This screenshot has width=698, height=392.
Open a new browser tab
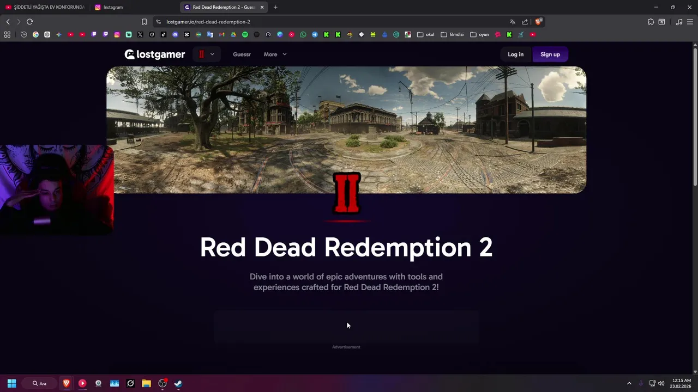tap(275, 7)
